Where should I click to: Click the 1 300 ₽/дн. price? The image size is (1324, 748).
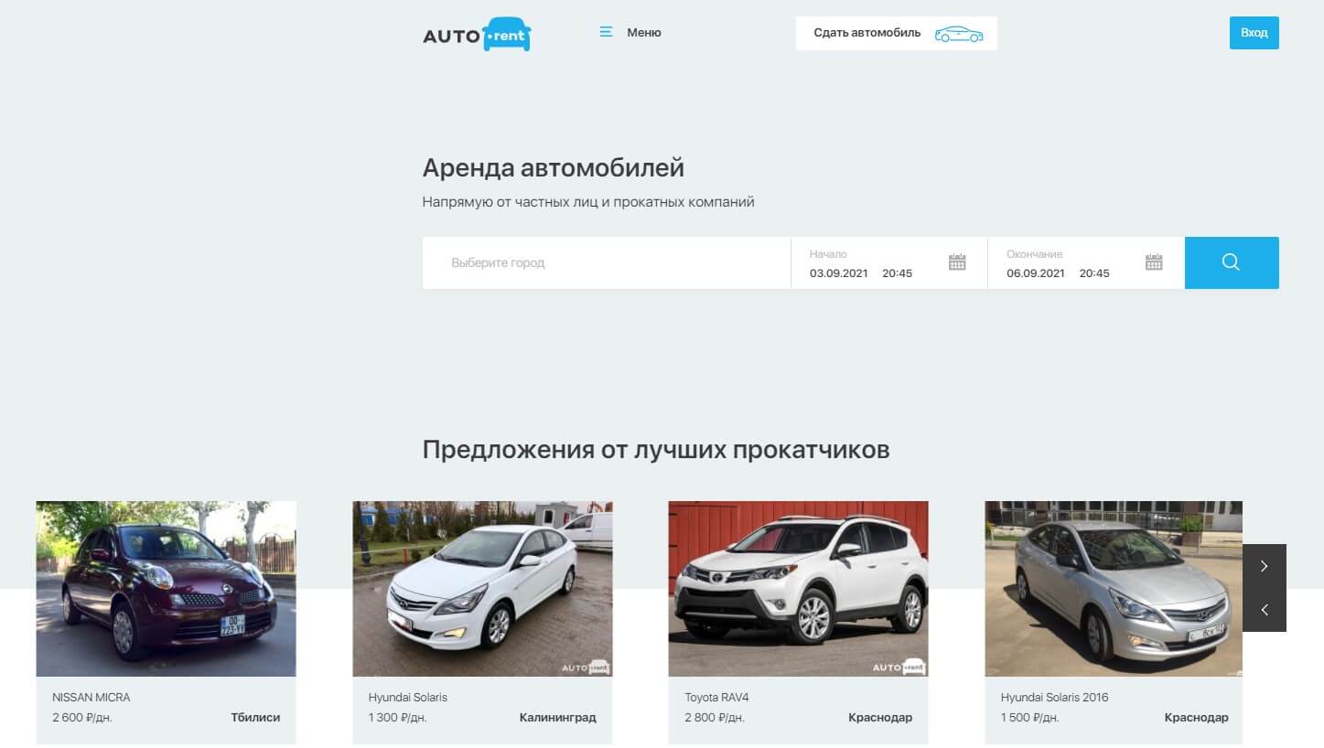pyautogui.click(x=398, y=717)
